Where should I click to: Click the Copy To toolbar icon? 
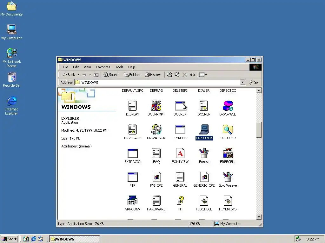177,75
